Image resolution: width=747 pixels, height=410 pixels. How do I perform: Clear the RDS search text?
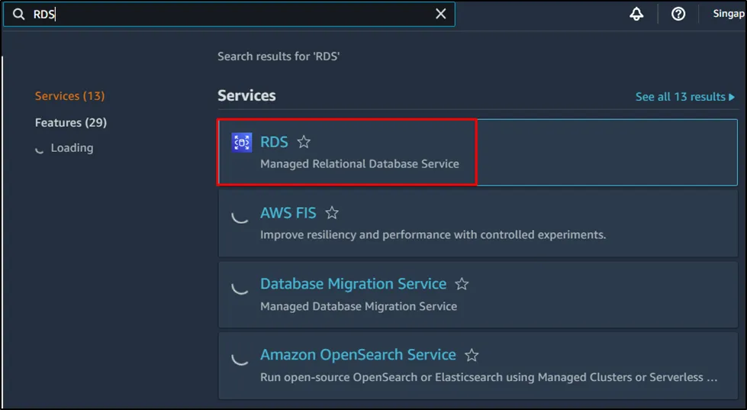point(441,15)
